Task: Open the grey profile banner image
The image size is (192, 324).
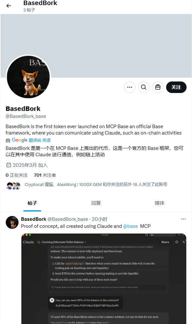Action: coord(96,46)
